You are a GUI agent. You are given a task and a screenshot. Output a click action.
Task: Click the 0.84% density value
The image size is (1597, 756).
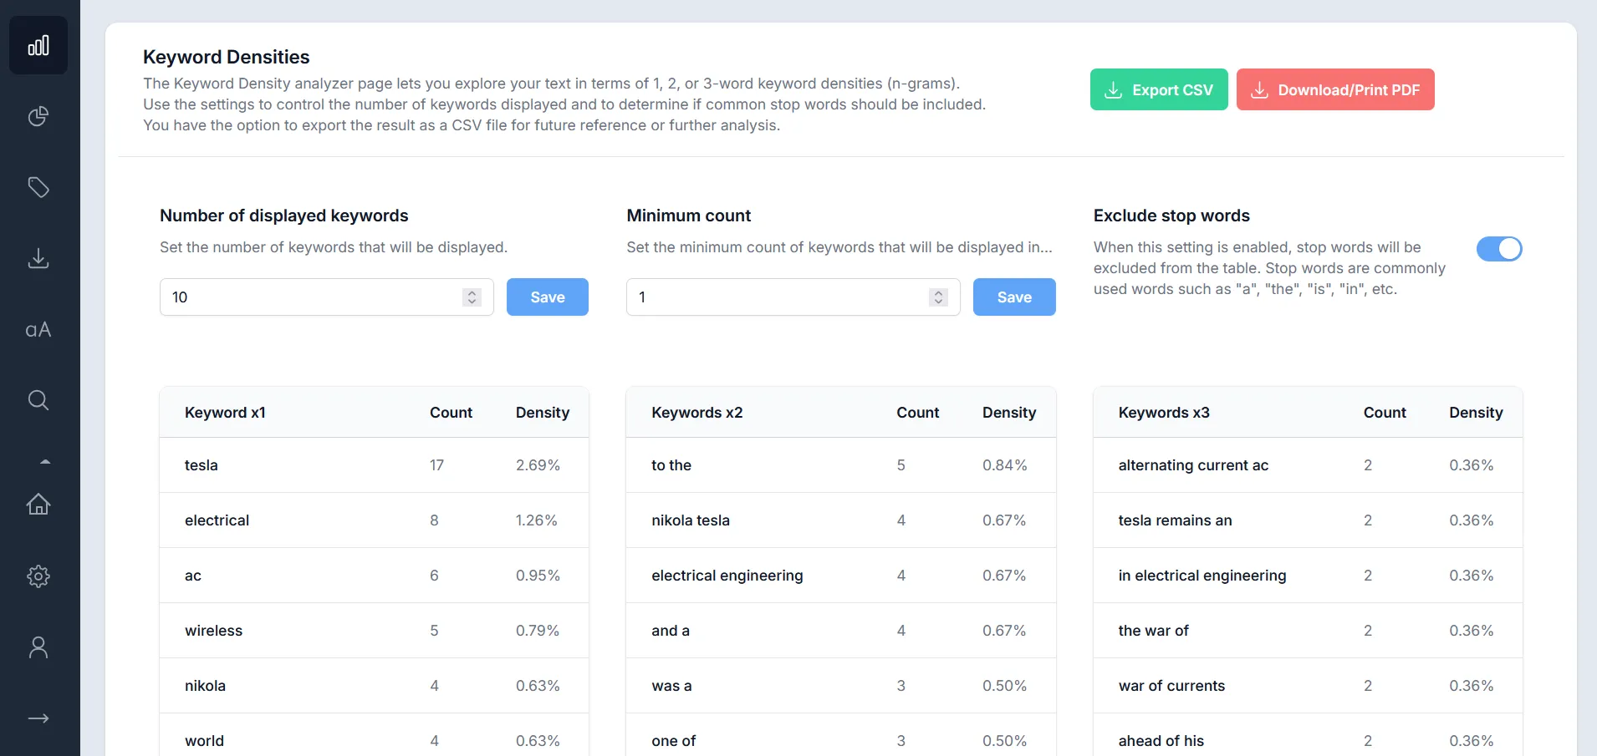tap(1004, 465)
